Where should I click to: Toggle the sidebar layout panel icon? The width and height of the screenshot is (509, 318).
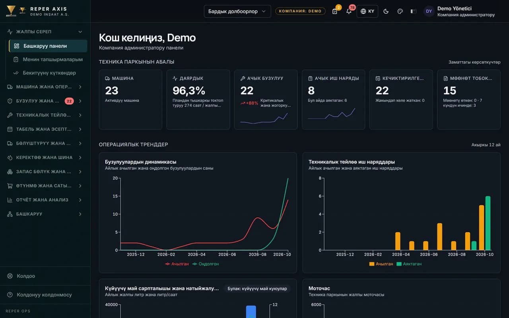coord(414,11)
